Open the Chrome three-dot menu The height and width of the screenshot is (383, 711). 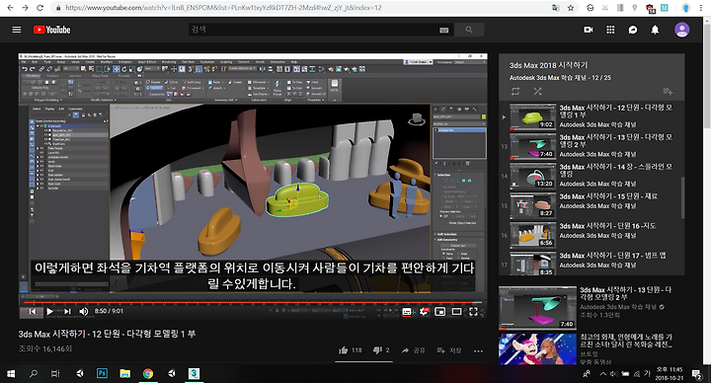click(x=701, y=8)
